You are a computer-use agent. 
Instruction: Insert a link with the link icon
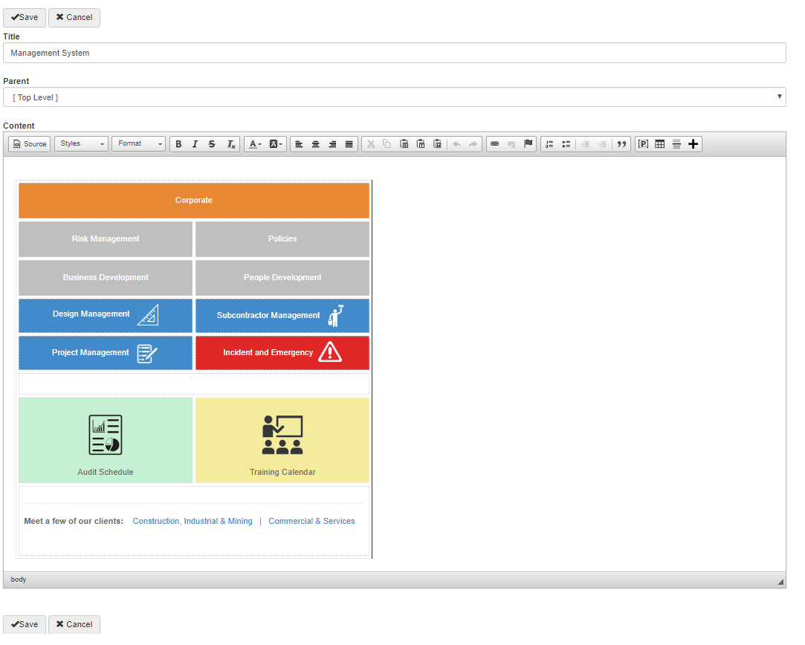pos(494,144)
